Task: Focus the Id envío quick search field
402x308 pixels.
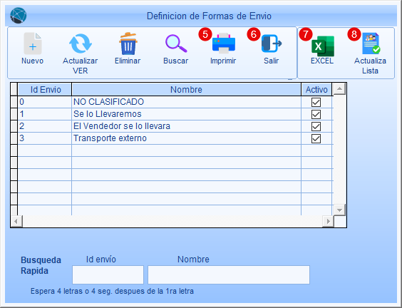Action: click(108, 274)
